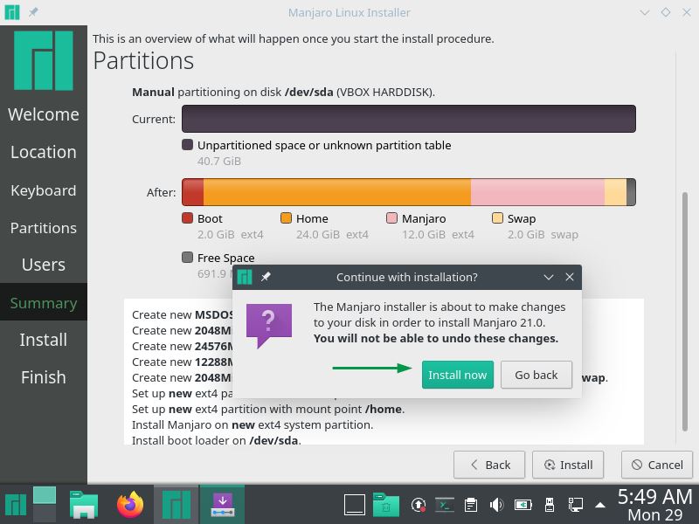
Task: Click the battery icon in system tray
Action: 523,505
